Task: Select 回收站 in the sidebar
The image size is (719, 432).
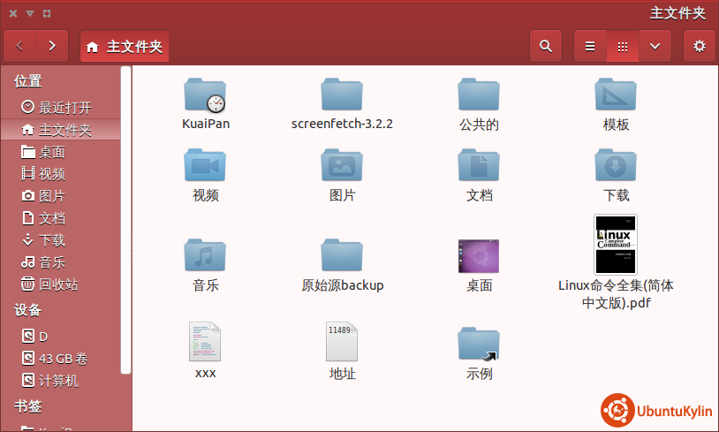Action: click(58, 284)
